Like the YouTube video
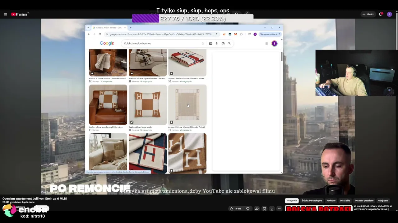Image resolution: width=398 pixels, height=223 pixels. point(236,209)
